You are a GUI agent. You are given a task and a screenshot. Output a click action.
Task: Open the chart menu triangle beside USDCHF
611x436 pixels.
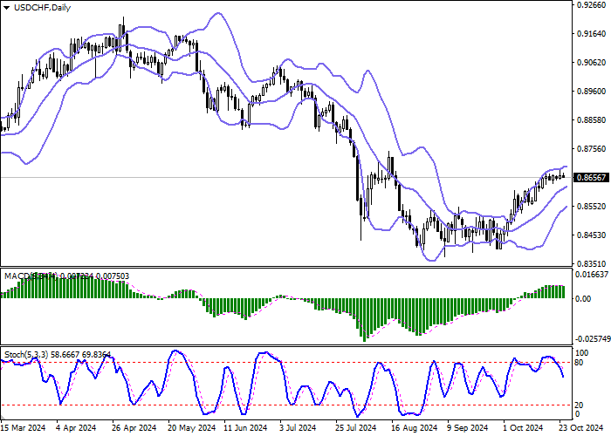pyautogui.click(x=6, y=8)
